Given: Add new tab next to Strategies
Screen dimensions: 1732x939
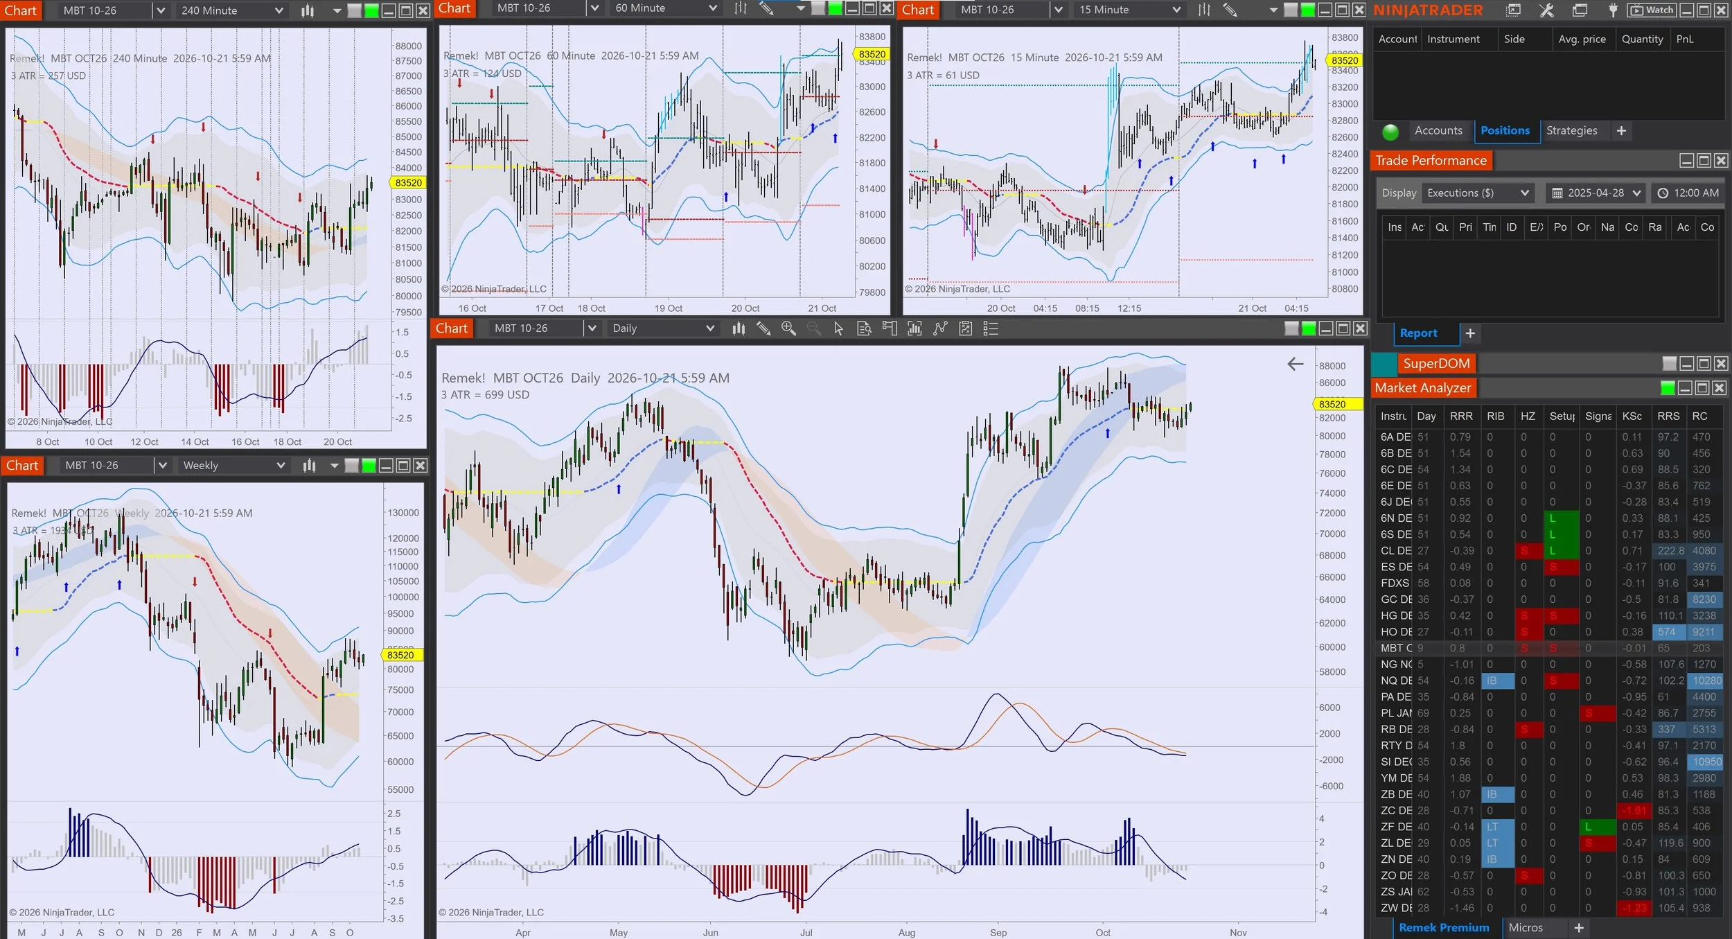Looking at the screenshot, I should (x=1621, y=130).
